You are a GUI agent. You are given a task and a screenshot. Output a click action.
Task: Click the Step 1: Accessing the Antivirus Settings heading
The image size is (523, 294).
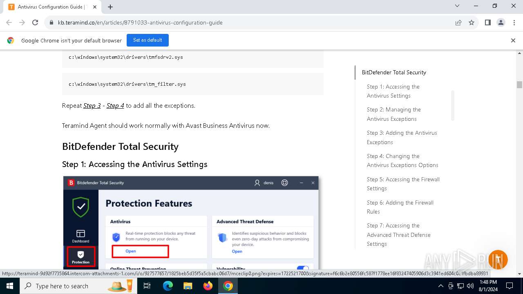coord(135,164)
